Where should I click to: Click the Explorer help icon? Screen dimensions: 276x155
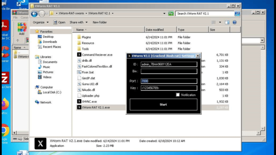(234, 22)
